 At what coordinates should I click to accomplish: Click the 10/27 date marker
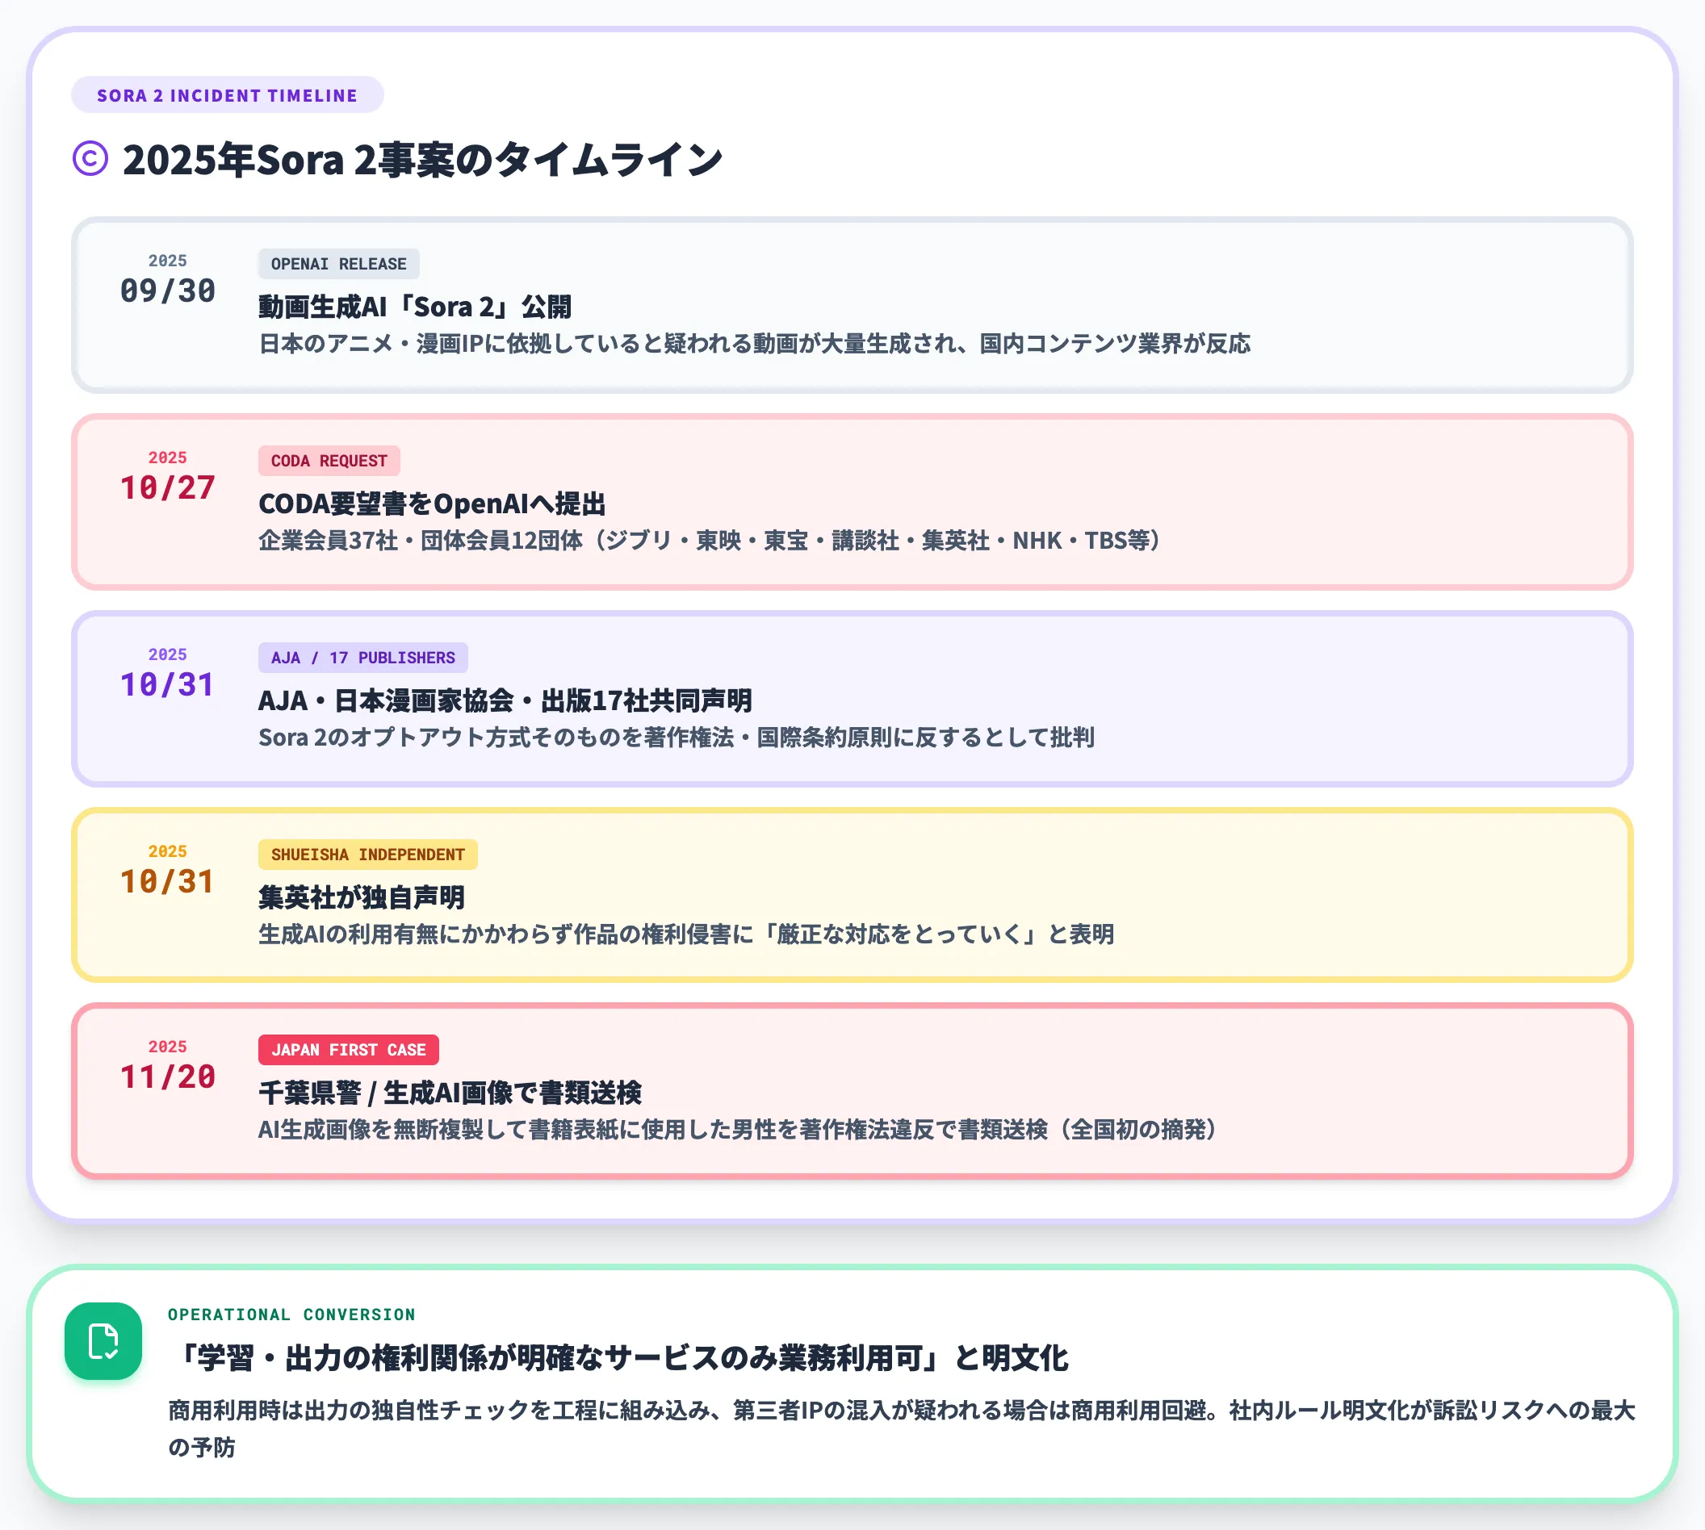click(x=167, y=487)
